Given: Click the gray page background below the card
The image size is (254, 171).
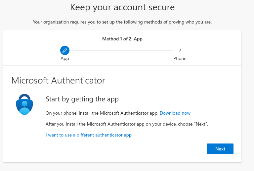Looking at the screenshot, I should pyautogui.click(x=122, y=167).
